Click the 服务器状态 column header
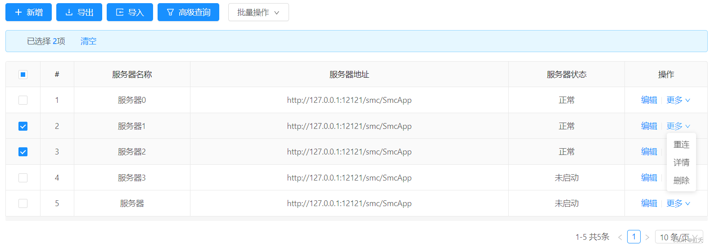Image resolution: width=710 pixels, height=247 pixels. coord(566,75)
